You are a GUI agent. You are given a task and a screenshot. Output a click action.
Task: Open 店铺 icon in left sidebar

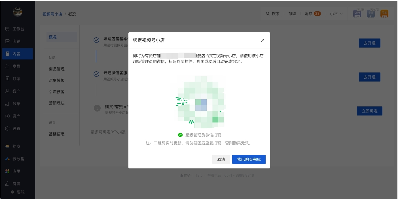[7, 41]
